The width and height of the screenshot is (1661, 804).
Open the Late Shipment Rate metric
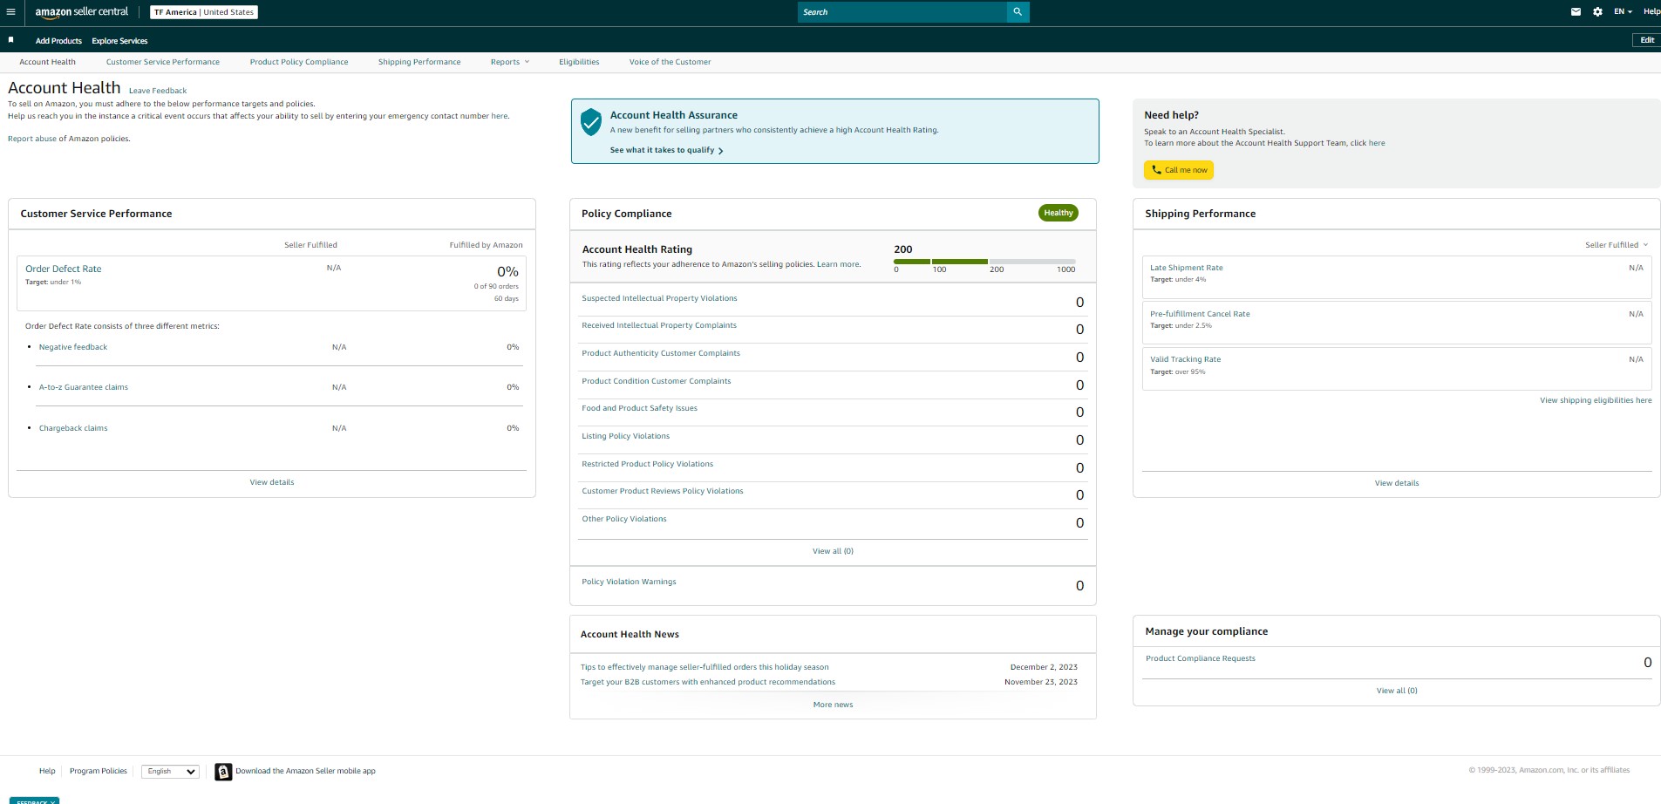coord(1186,268)
